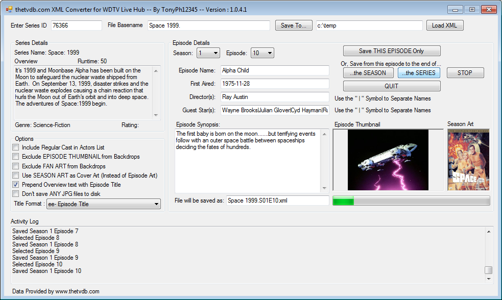Minimize the XML Converter window
This screenshot has width=502, height=300.
[x=455, y=10]
